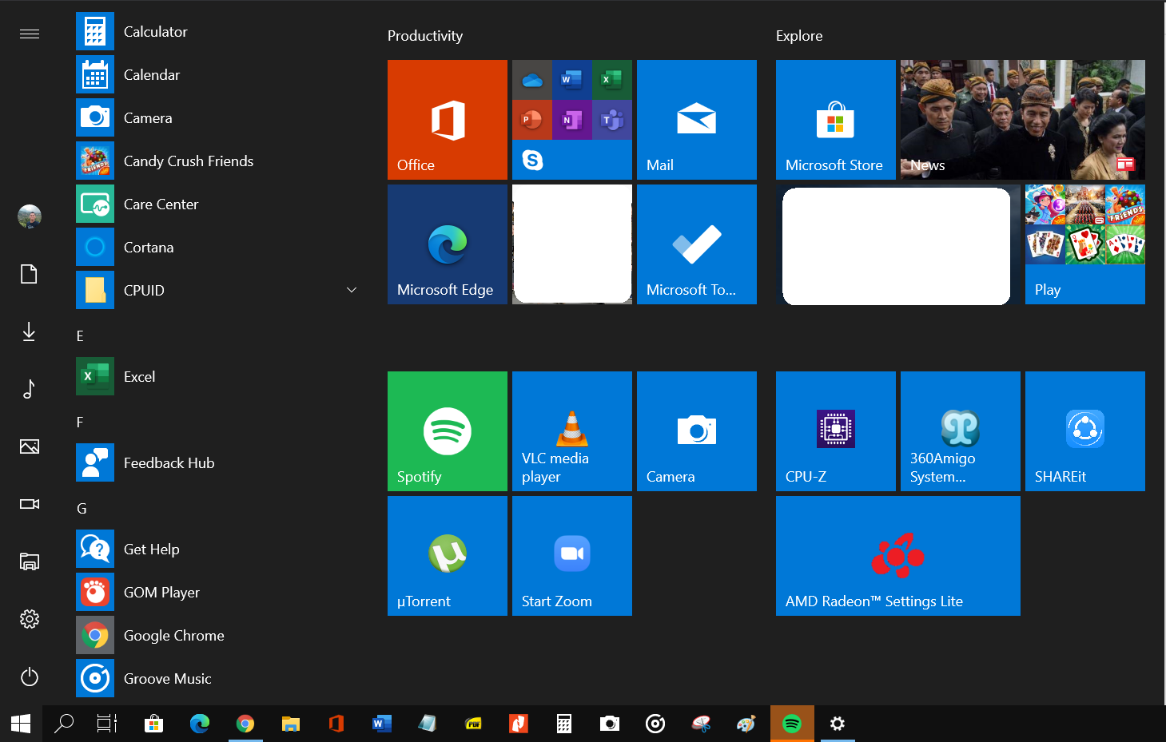Launch the Spotify tile
The width and height of the screenshot is (1166, 742).
coord(448,431)
